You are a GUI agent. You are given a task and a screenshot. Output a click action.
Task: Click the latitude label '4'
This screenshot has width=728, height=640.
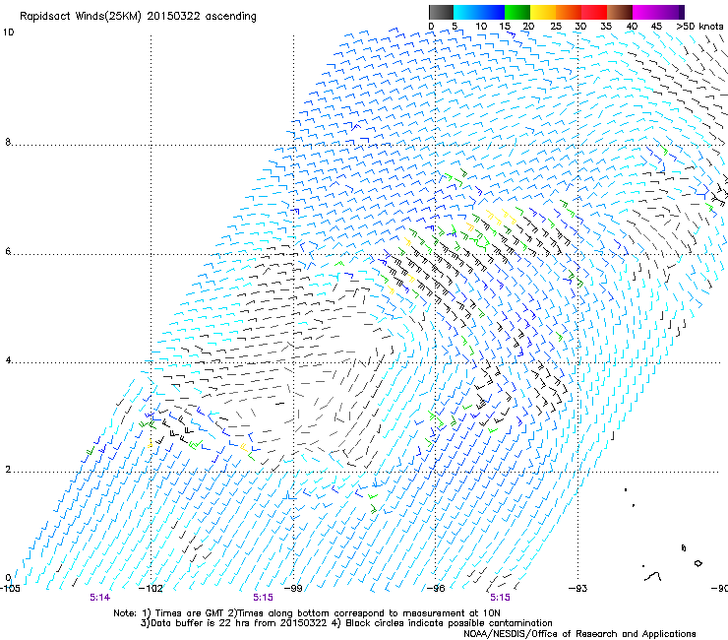(8, 360)
